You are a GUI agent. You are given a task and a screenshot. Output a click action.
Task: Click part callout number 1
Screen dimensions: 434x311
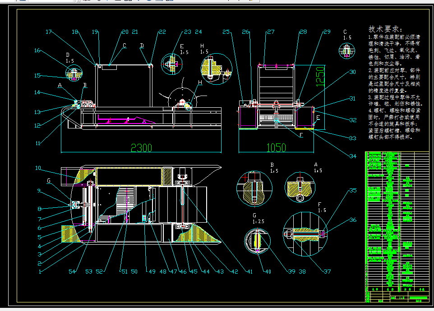pyautogui.click(x=40, y=272)
